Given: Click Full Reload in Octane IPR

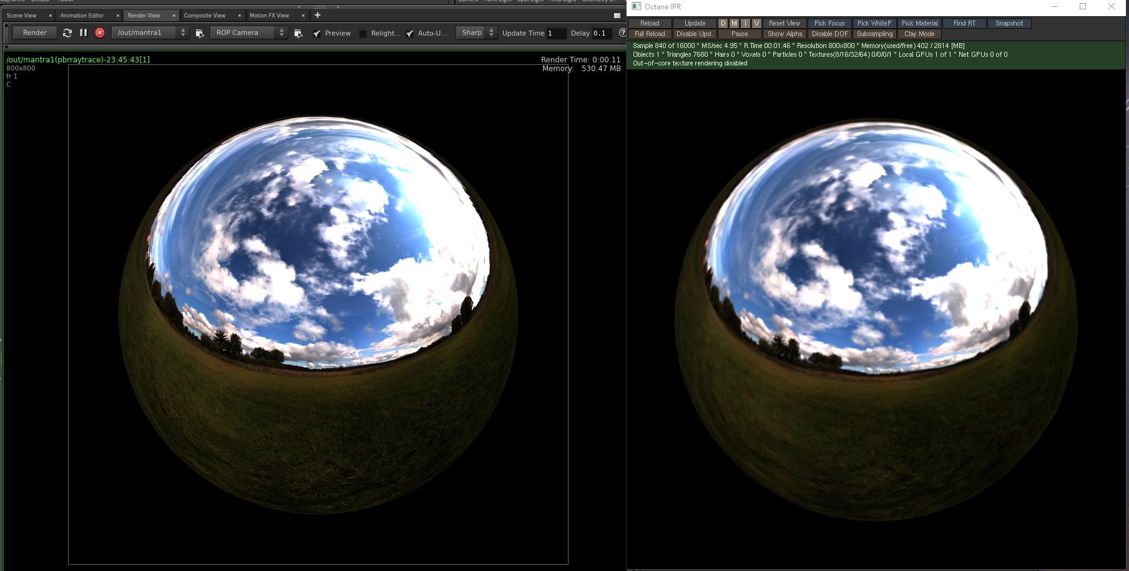Looking at the screenshot, I should (650, 34).
